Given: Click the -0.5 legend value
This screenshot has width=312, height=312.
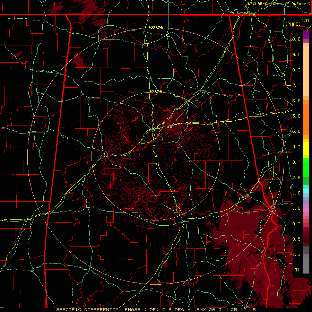Looking at the screenshot, I should (x=295, y=239).
